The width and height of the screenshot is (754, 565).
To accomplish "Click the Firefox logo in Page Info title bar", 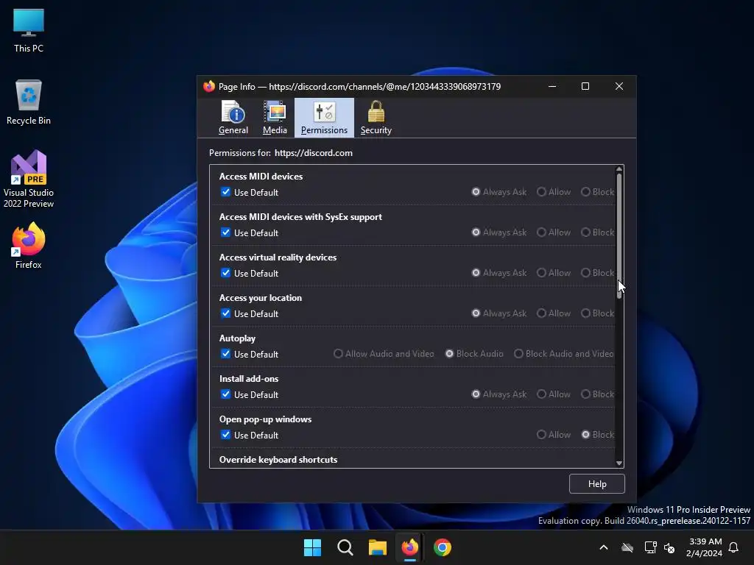I will (208, 86).
